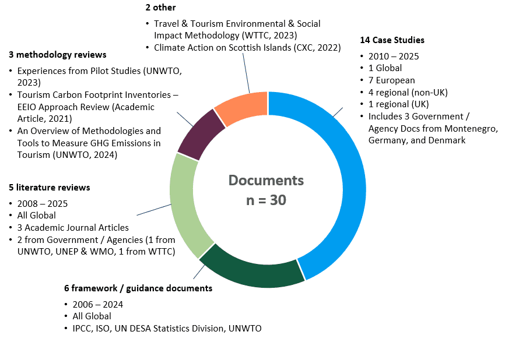Click the Climate Action on Scottish Islands bullet
This screenshot has width=526, height=342.
[x=245, y=47]
